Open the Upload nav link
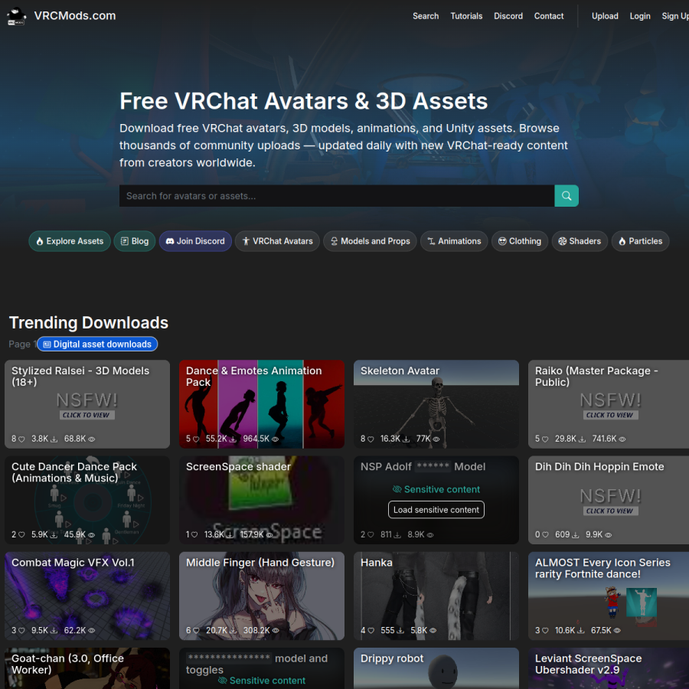 point(605,16)
